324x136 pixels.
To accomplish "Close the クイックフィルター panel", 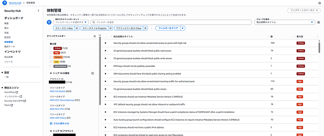I will 95,36.
